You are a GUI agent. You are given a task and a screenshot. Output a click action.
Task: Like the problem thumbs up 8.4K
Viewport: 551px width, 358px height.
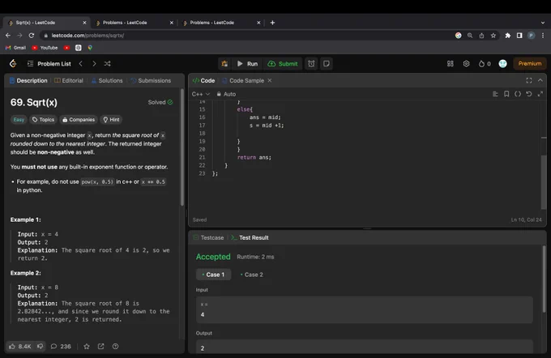point(20,347)
